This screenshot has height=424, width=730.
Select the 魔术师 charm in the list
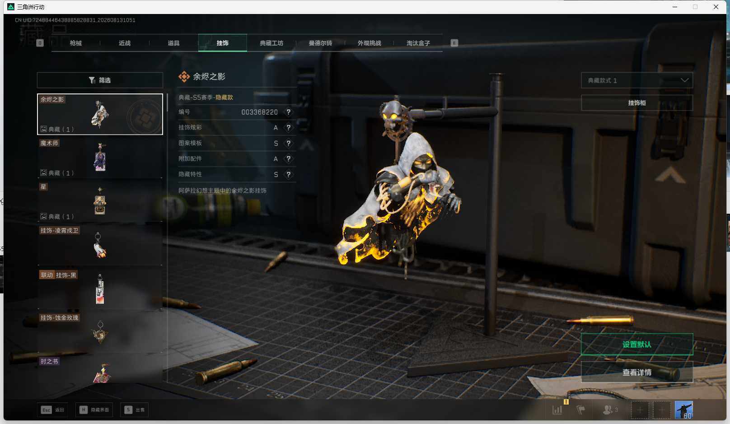[100, 158]
